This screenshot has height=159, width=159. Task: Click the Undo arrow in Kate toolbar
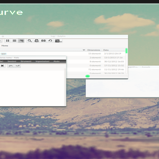click(x=11, y=66)
